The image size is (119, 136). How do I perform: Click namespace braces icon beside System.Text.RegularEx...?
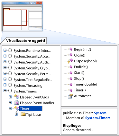click(10, 79)
